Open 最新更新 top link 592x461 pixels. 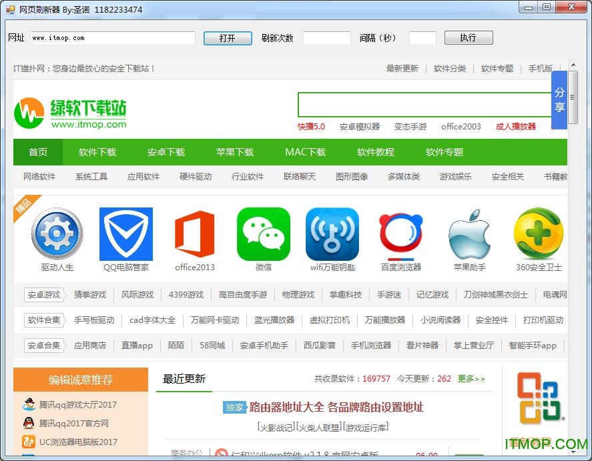pyautogui.click(x=402, y=69)
